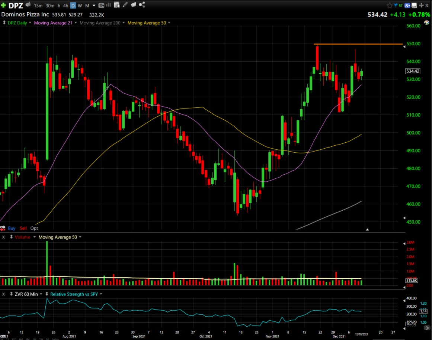The height and width of the screenshot is (340, 432).
Task: Click the small up-triangle marker above the Volume pane
Action: [367, 229]
